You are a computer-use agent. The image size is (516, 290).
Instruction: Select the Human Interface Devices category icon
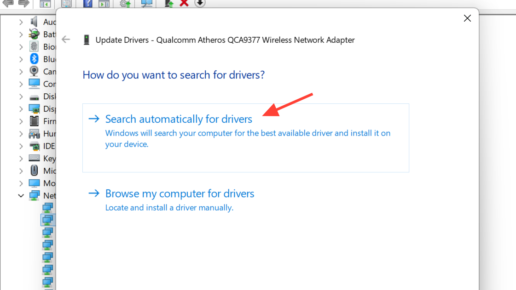[34, 134]
